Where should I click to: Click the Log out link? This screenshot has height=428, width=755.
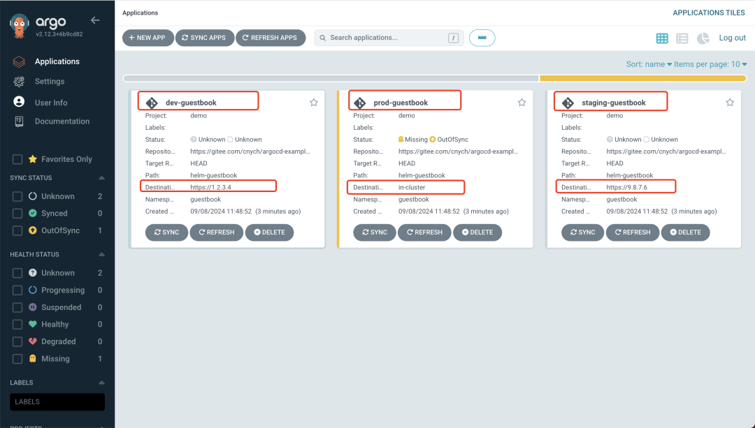[x=733, y=38]
